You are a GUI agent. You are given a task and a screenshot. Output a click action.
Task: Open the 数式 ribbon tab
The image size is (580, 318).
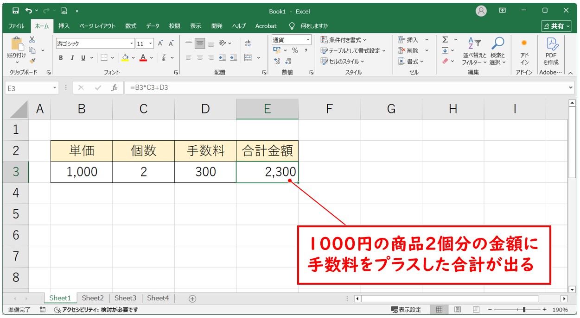131,26
